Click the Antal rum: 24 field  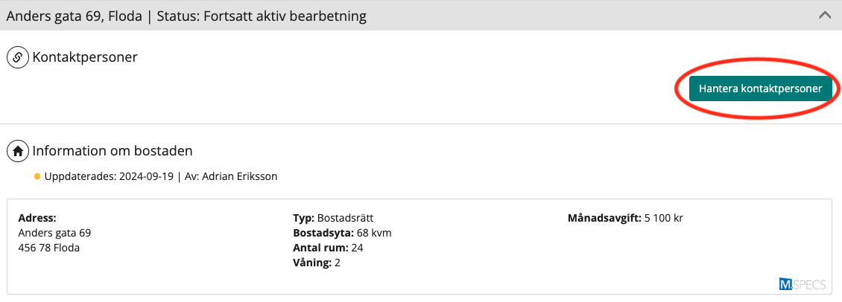tap(328, 248)
